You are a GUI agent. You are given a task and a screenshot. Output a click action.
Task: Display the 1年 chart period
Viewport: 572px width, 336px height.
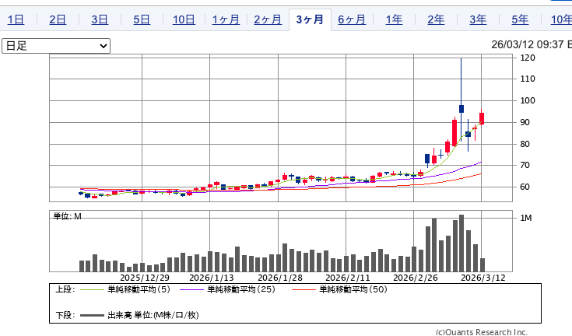[x=394, y=19]
